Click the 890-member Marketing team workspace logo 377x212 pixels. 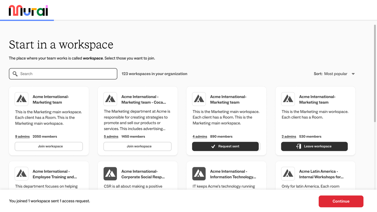(x=199, y=99)
